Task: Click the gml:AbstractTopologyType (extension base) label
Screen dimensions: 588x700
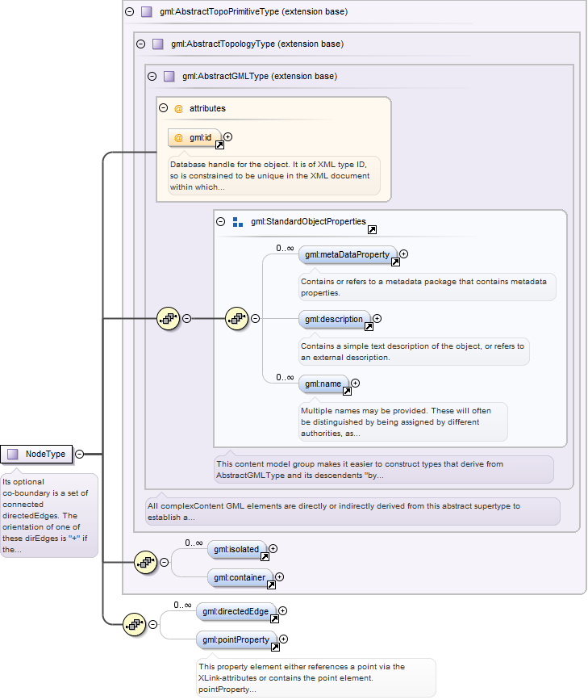Action: coord(257,44)
